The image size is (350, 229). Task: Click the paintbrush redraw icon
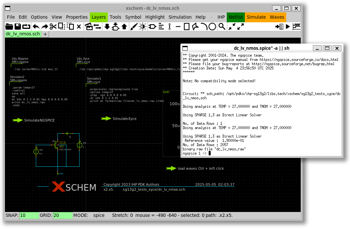[x=134, y=27]
